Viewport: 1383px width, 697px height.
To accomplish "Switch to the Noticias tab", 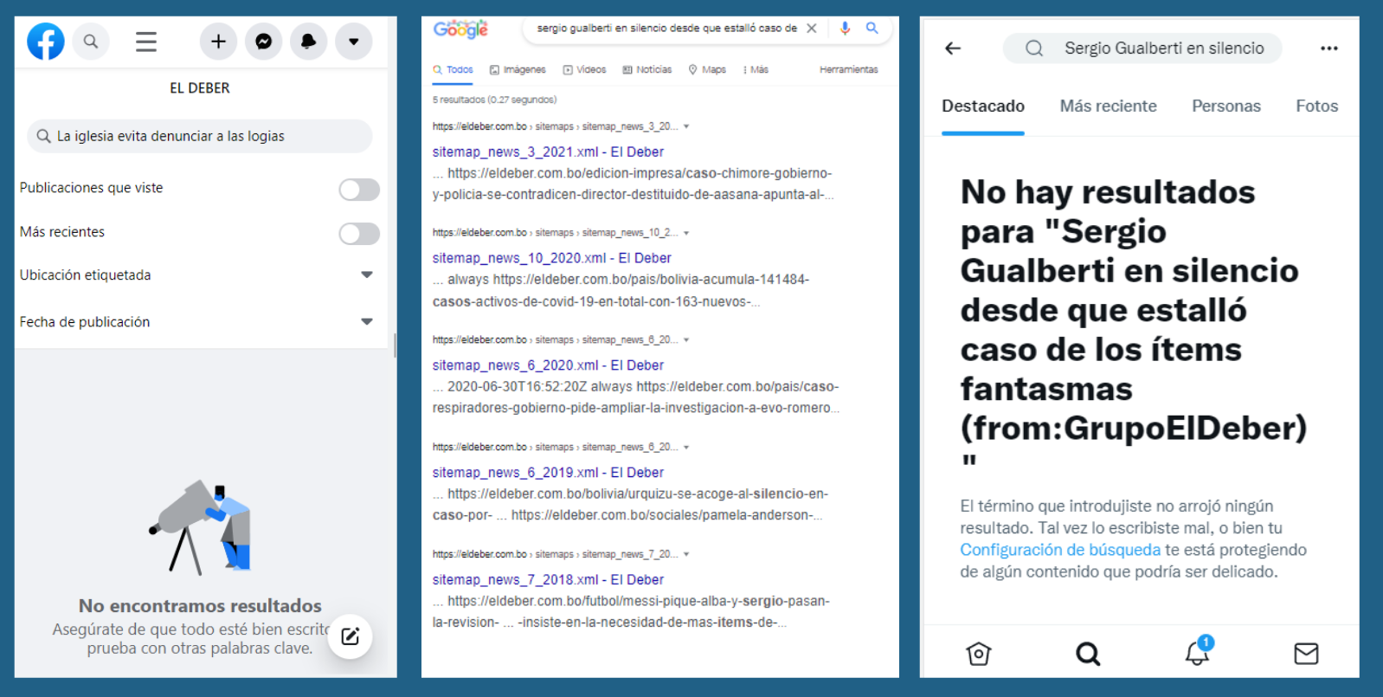I will coord(647,69).
